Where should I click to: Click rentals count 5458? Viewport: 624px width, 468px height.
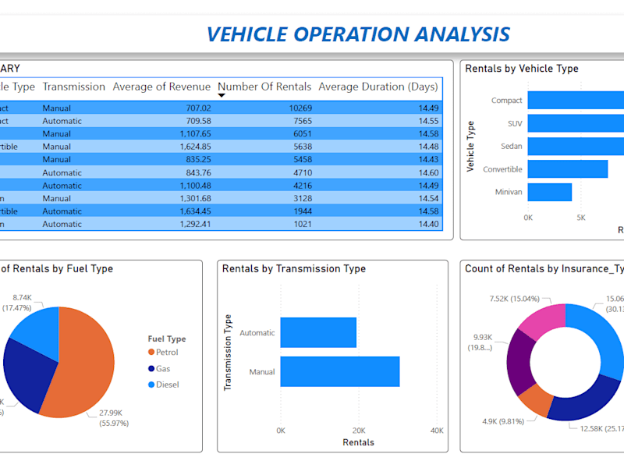coord(303,159)
